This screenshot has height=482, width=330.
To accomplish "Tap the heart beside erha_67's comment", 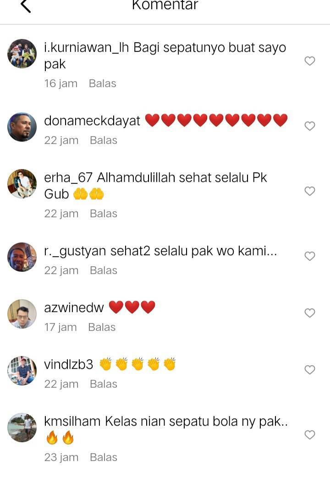I will [310, 191].
